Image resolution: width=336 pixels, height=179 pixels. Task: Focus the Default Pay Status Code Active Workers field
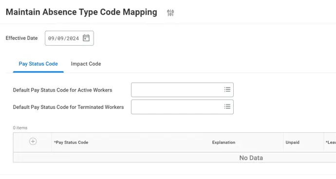pyautogui.click(x=182, y=89)
